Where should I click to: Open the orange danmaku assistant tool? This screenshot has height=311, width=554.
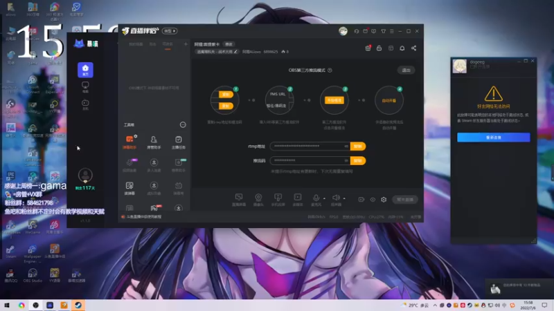coord(129,142)
